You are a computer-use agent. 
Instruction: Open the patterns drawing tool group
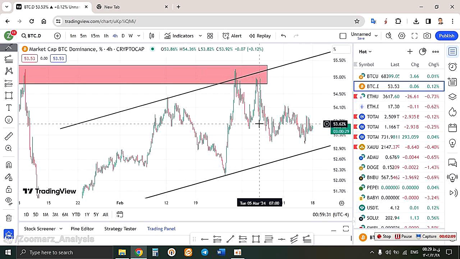coord(9,71)
